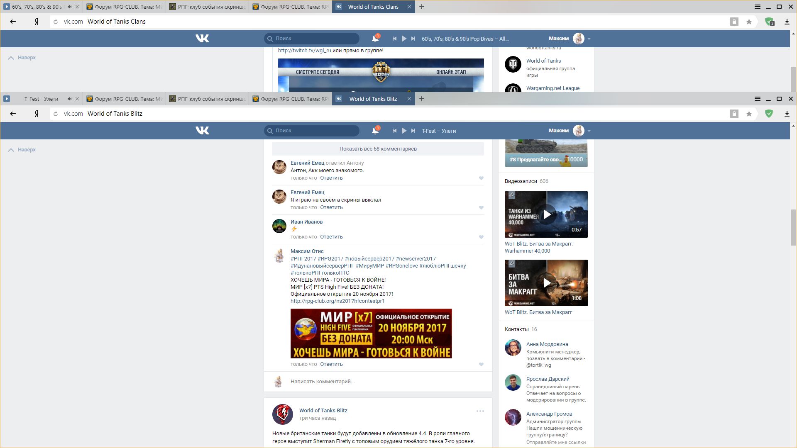This screenshot has width=797, height=448.
Task: Click the VK logo in lower window
Action: (202, 131)
